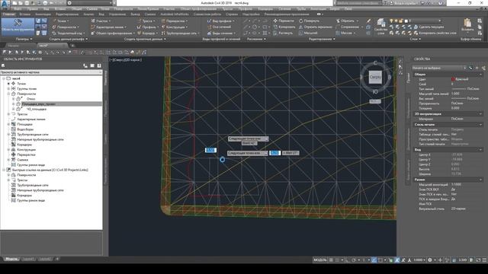
Task: Open annotation scale 1:1000 in status bar
Action: pos(419,260)
